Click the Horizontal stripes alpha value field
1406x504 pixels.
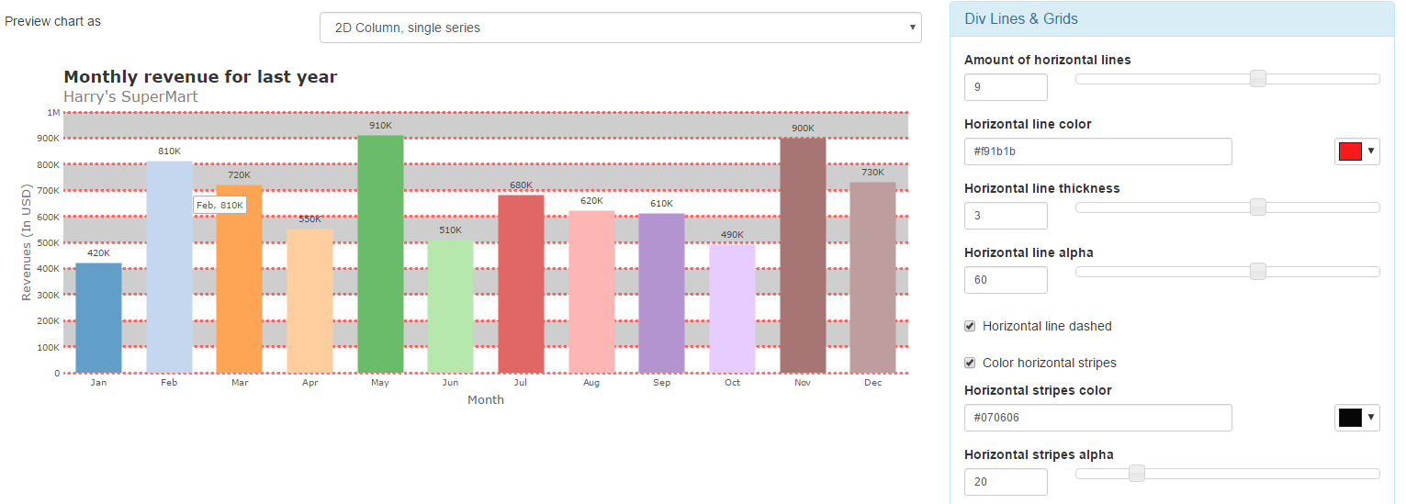(1006, 482)
